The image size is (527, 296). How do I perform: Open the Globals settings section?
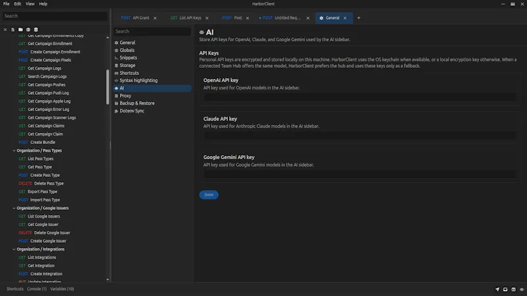pyautogui.click(x=152, y=50)
